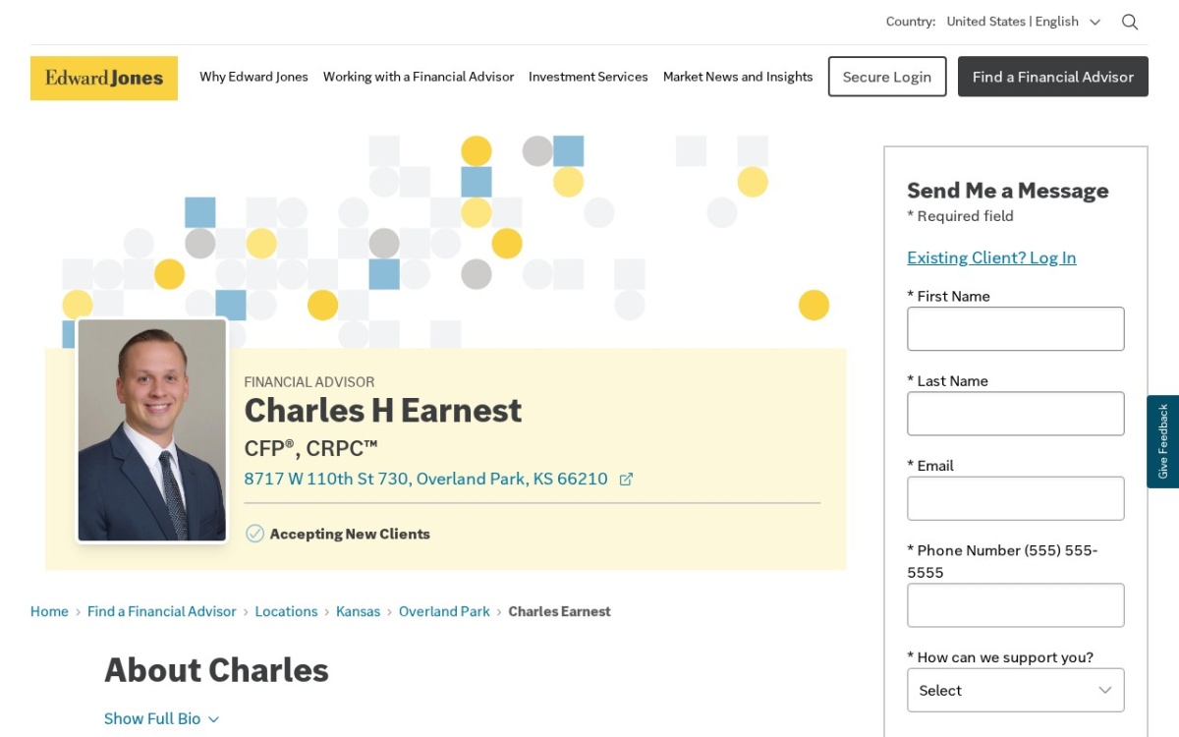Go to Home breadcrumb
1179x737 pixels.
pyautogui.click(x=49, y=611)
